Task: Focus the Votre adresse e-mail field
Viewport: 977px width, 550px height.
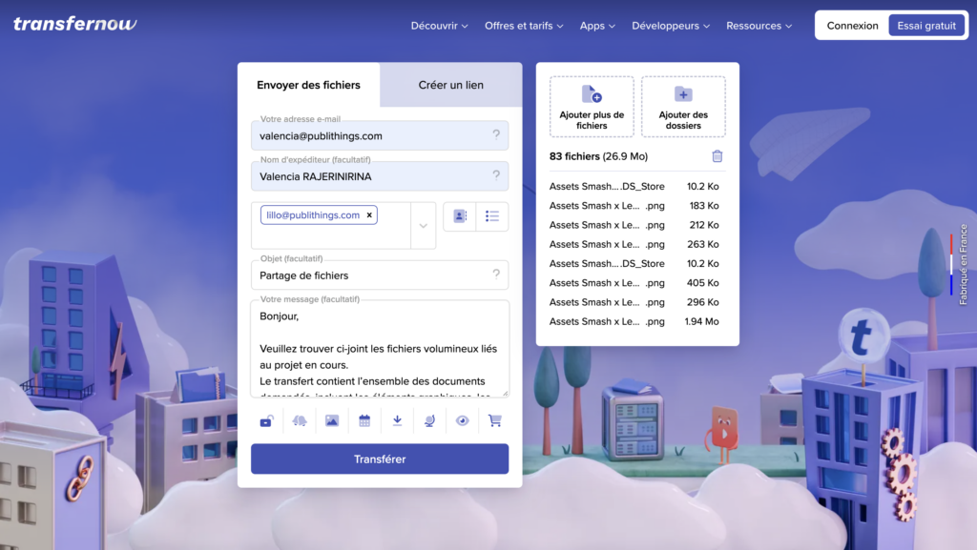Action: (380, 135)
